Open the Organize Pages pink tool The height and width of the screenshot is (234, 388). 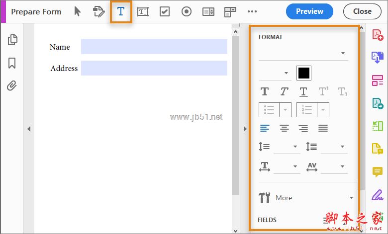click(x=378, y=80)
